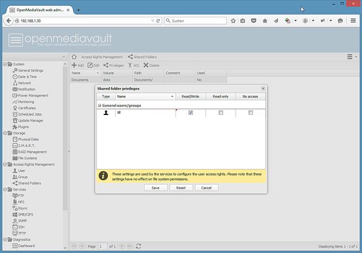The width and height of the screenshot is (362, 253).
Task: Collapse the General users/groups group
Action: (x=99, y=106)
